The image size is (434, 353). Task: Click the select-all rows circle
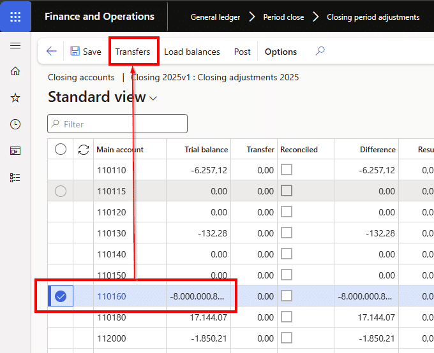pyautogui.click(x=61, y=149)
